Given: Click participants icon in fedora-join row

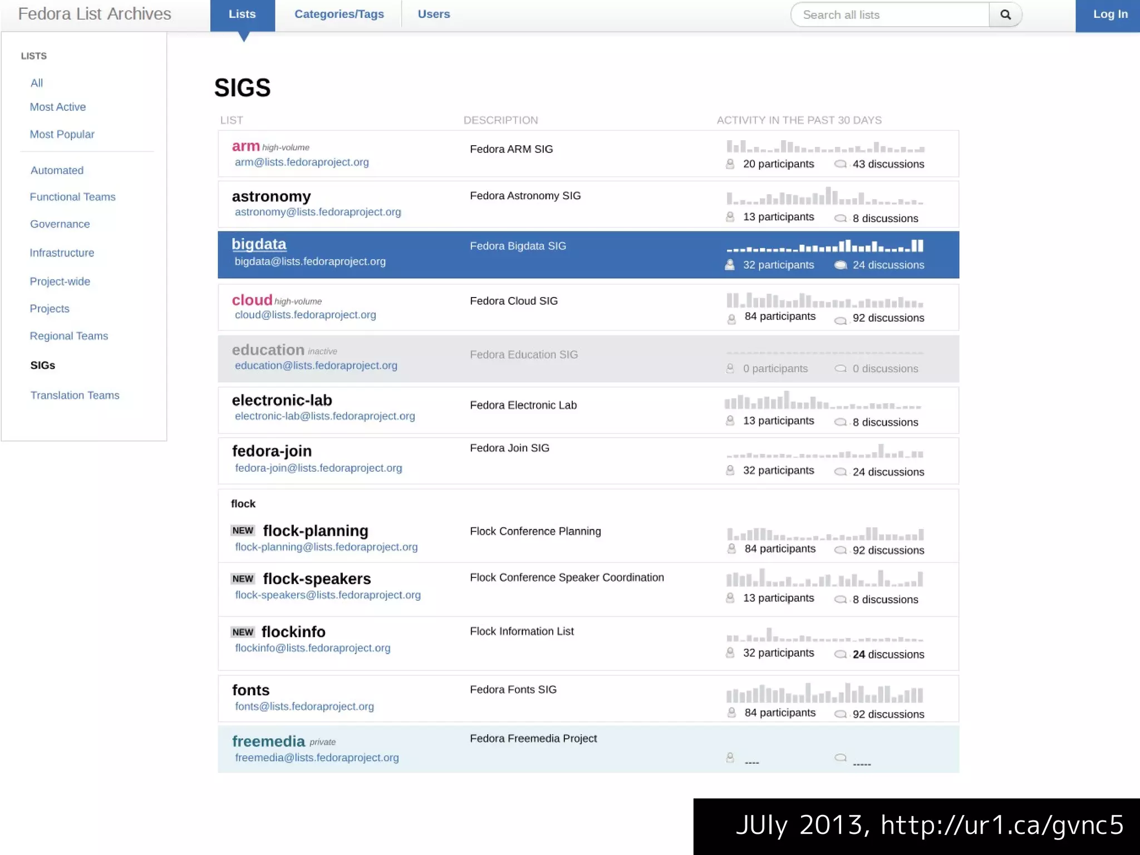Looking at the screenshot, I should (730, 471).
